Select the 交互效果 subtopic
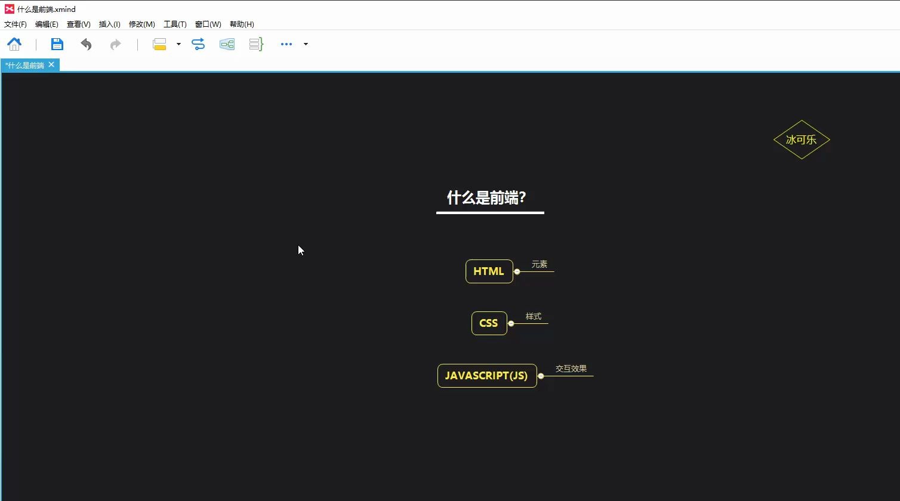The image size is (900, 501). (x=571, y=369)
